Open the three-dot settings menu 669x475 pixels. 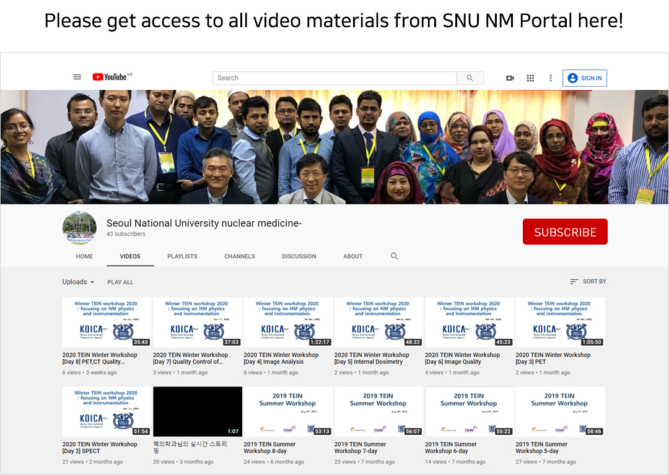550,77
